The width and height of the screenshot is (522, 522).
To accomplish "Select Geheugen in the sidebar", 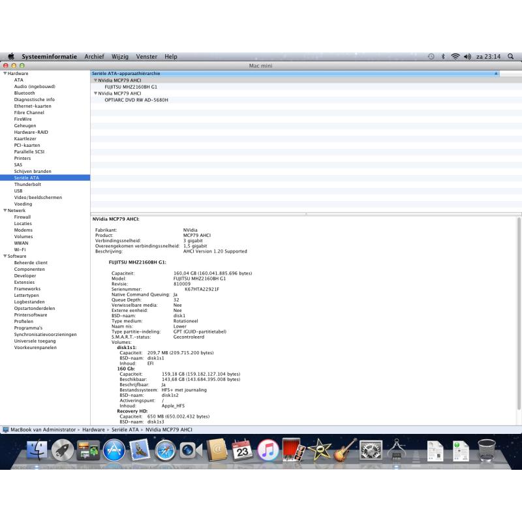I will (25, 125).
